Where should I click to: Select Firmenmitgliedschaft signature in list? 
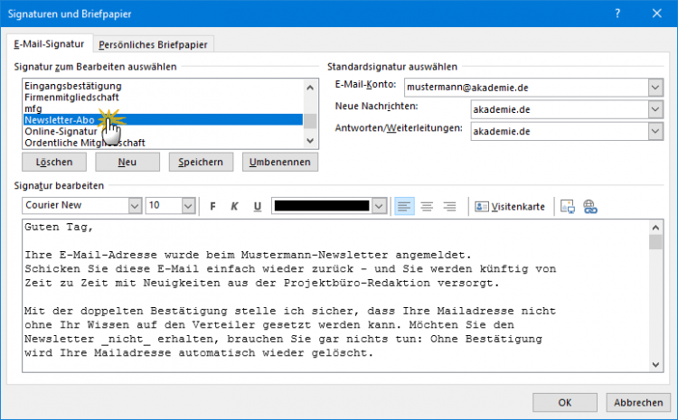point(72,97)
